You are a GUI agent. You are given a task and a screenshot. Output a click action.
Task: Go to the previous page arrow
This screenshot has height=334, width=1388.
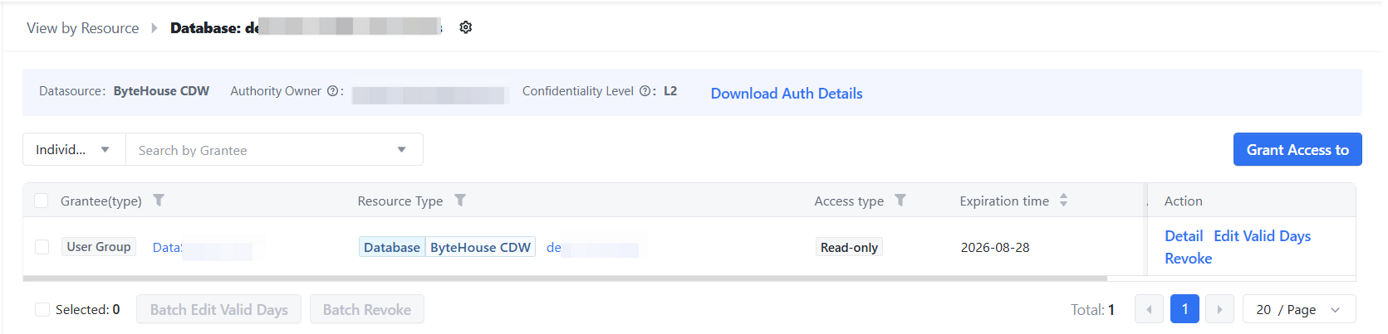coord(1149,309)
